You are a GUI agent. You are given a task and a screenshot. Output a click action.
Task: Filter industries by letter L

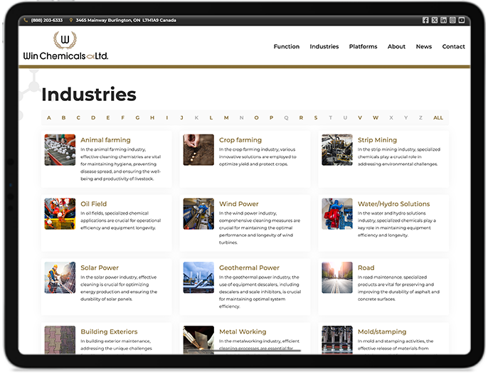[x=212, y=118]
